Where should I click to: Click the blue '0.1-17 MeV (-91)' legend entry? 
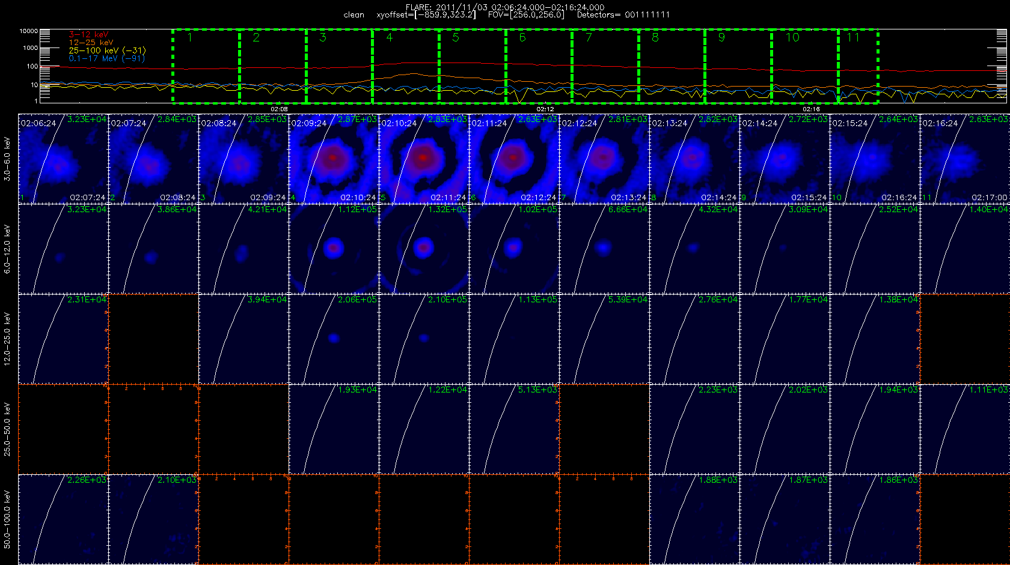pos(106,58)
